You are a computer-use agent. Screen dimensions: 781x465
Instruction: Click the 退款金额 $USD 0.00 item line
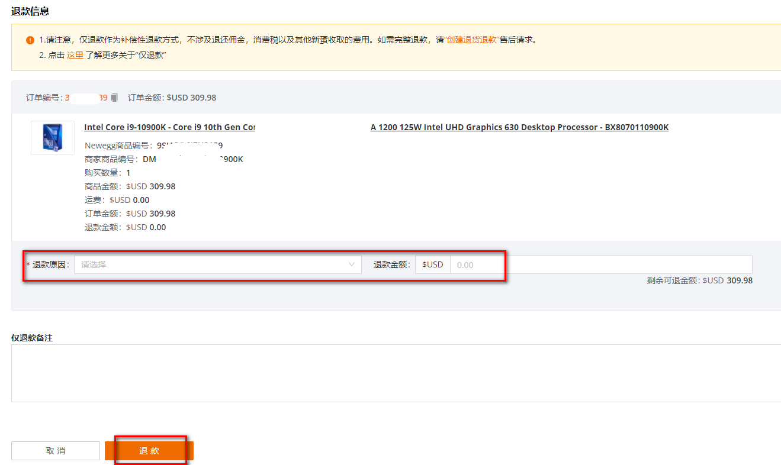click(126, 227)
